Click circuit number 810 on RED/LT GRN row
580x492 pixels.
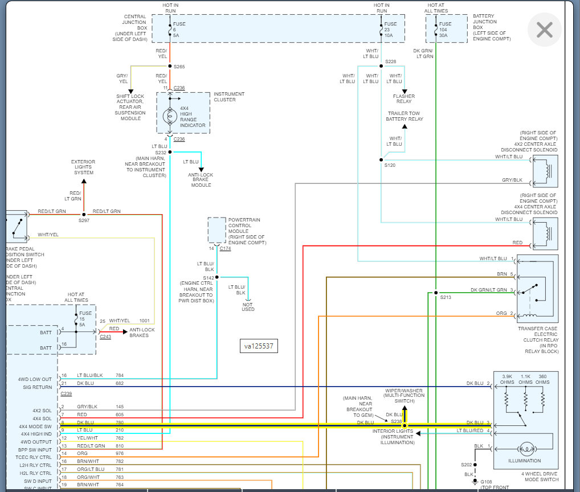120,446
